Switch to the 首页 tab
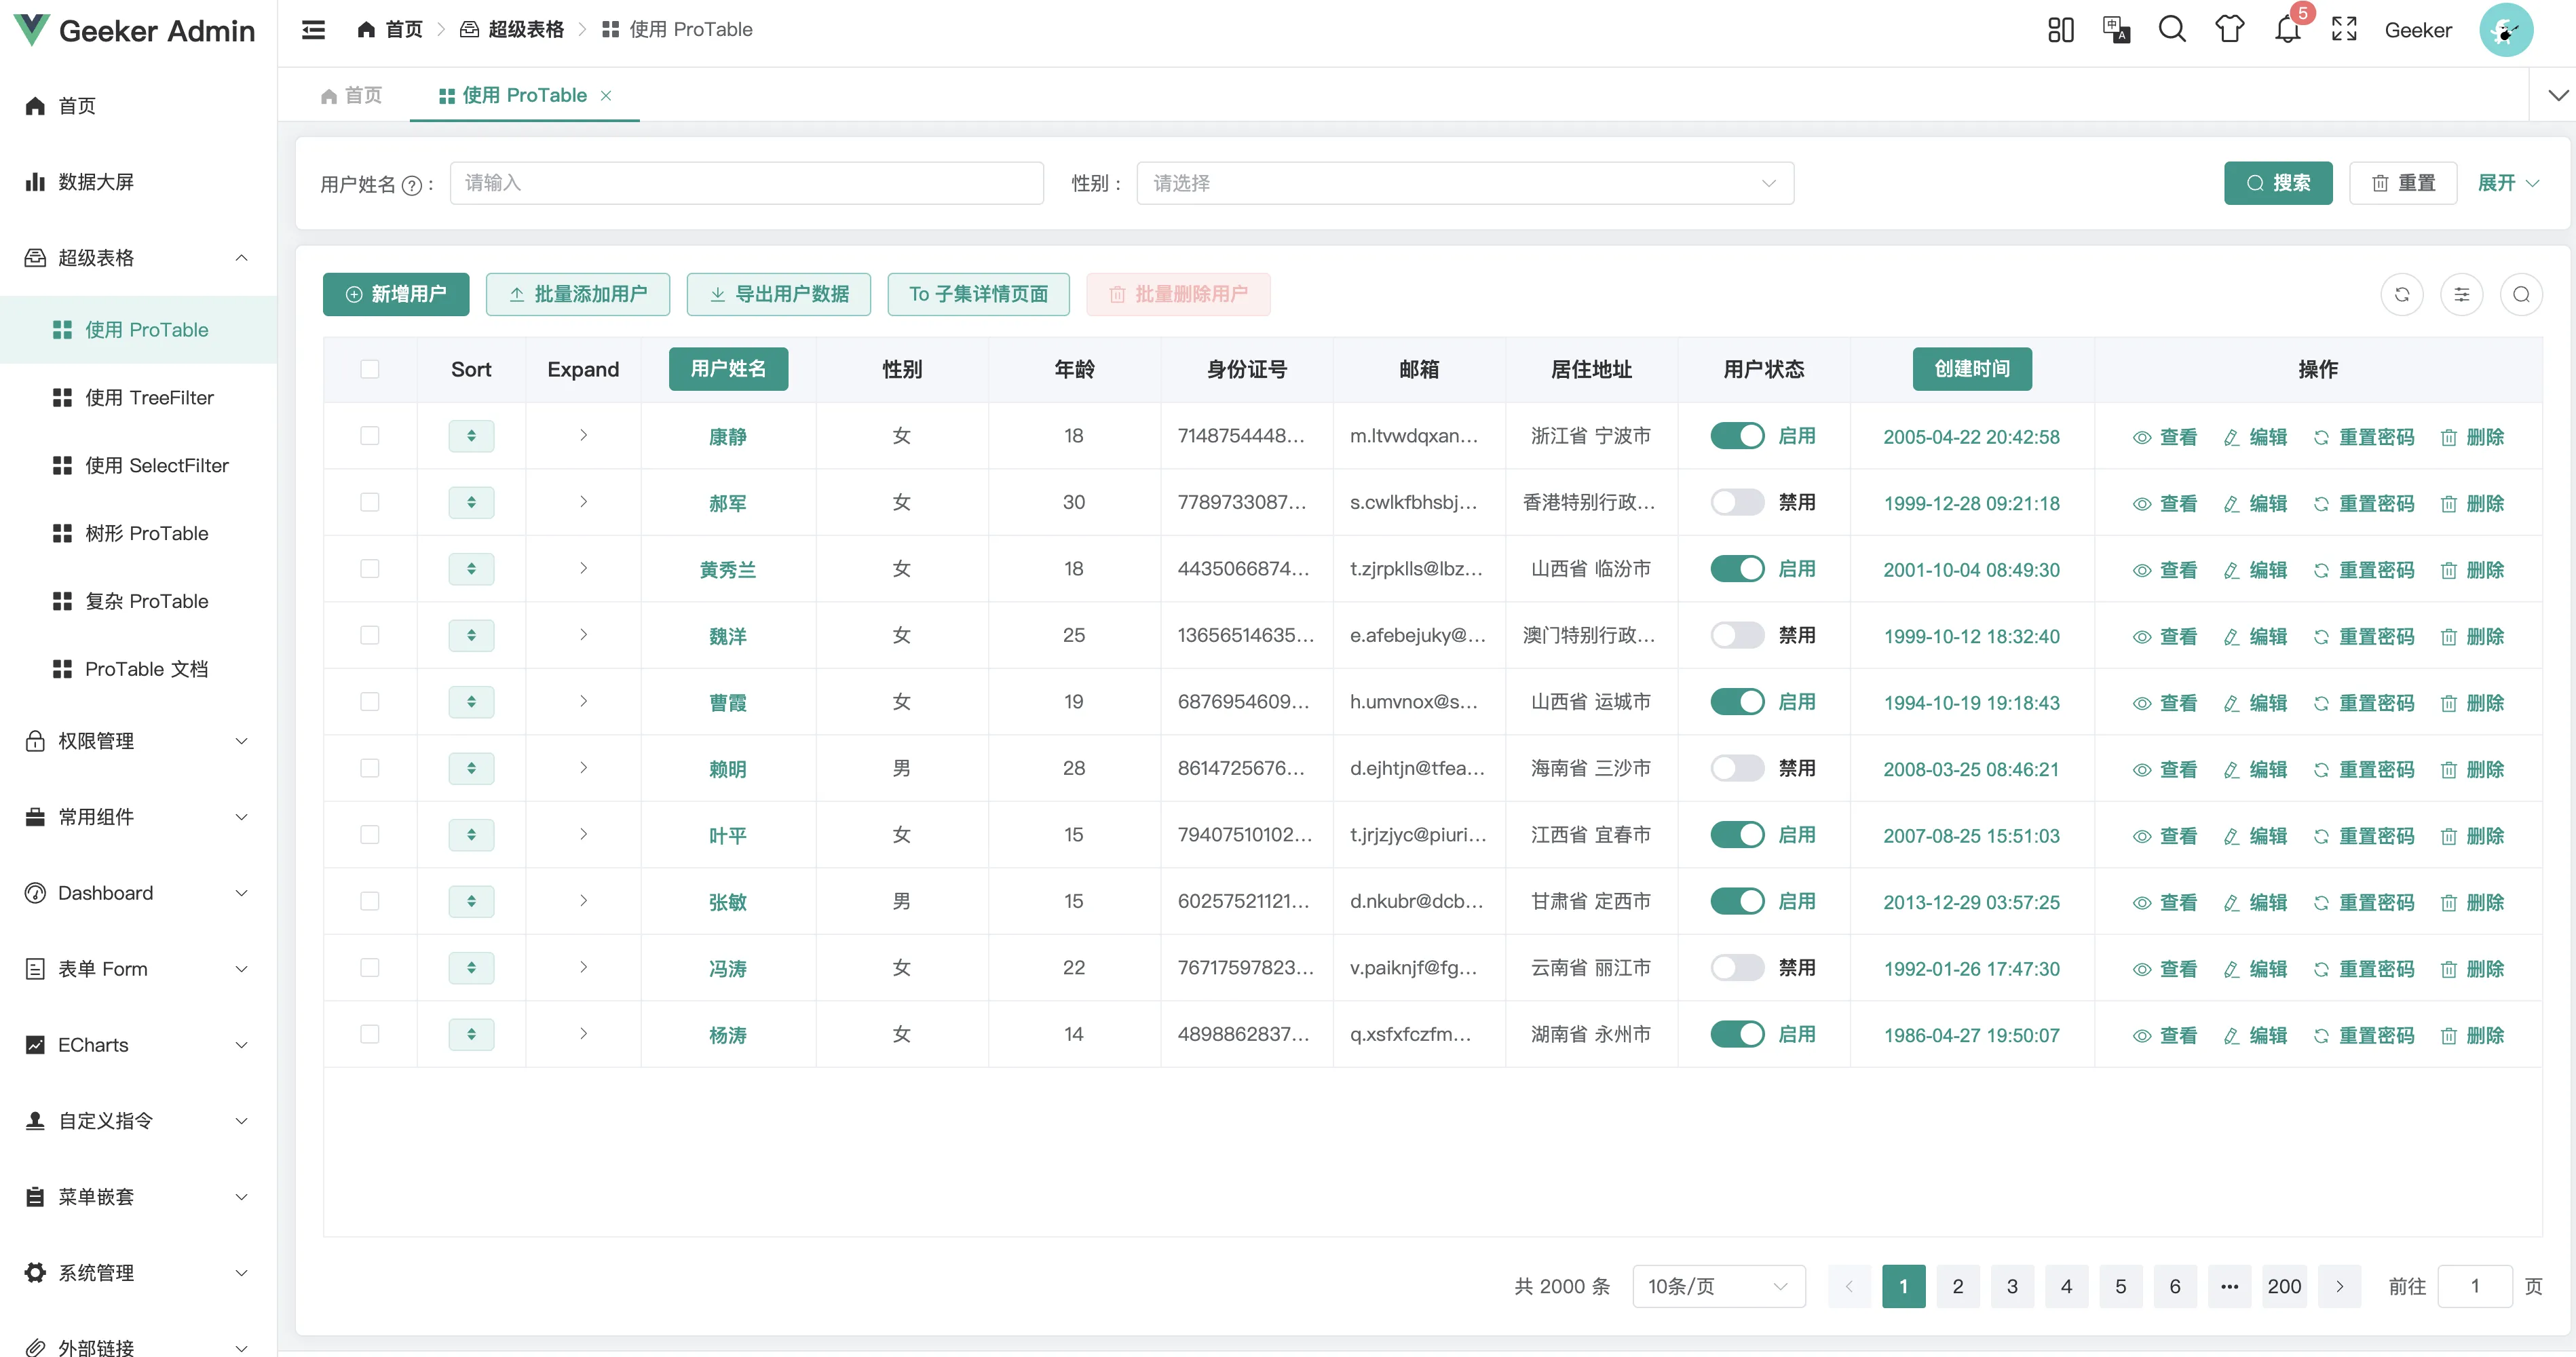The height and width of the screenshot is (1357, 2576). tap(352, 95)
